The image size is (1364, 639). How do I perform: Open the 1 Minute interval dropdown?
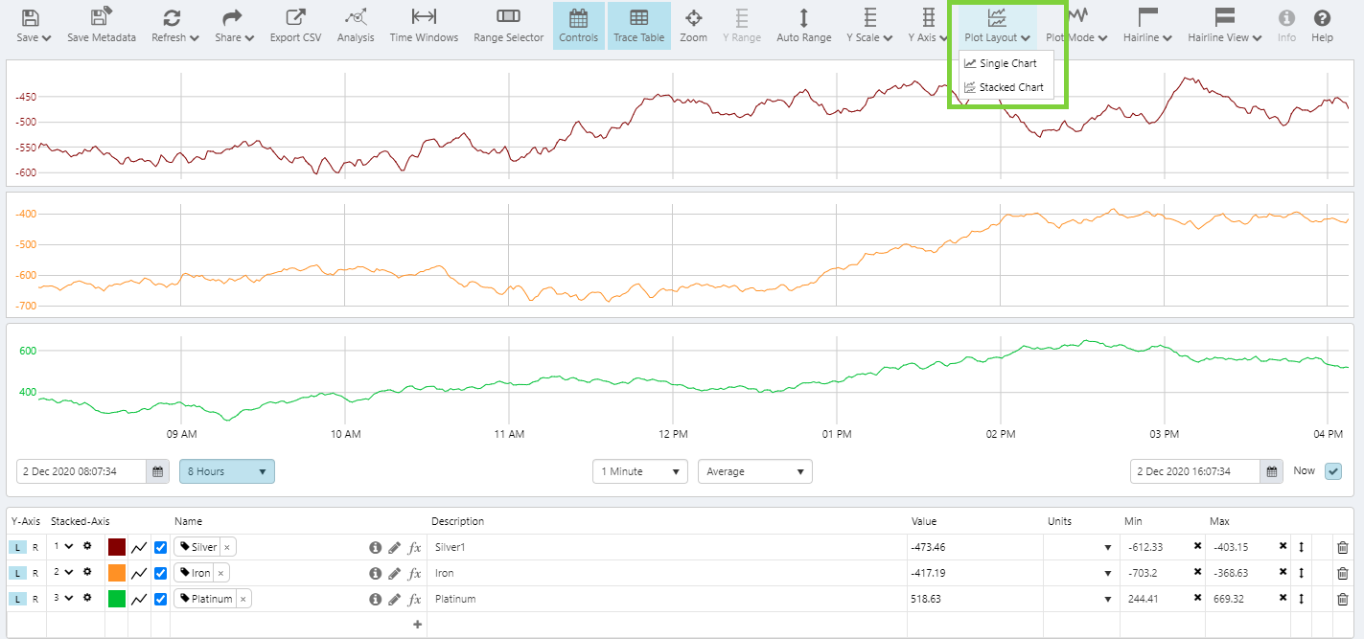[639, 471]
